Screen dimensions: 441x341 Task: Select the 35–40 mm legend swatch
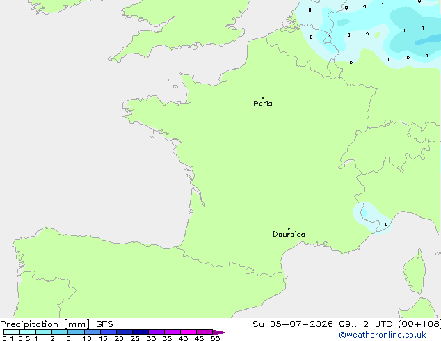point(172,332)
